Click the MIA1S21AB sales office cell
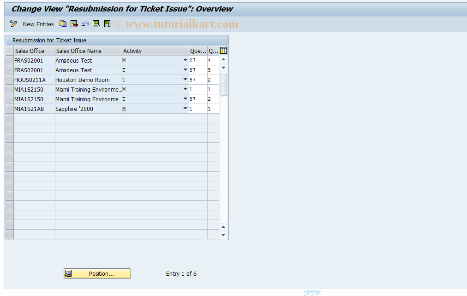Screen dimensions: 467x296 [34, 109]
